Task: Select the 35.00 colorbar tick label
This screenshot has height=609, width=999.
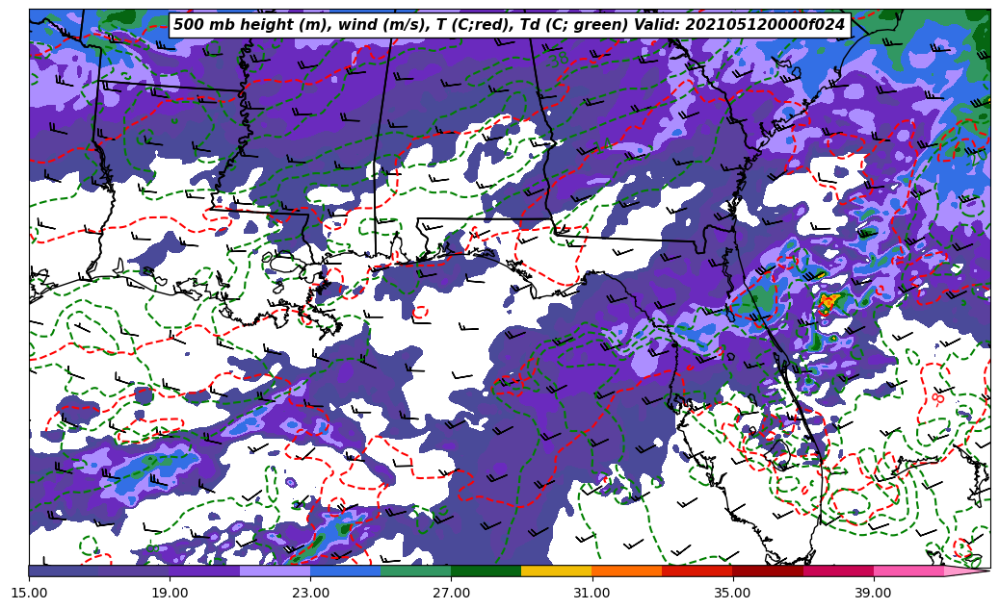Action: coord(732,593)
